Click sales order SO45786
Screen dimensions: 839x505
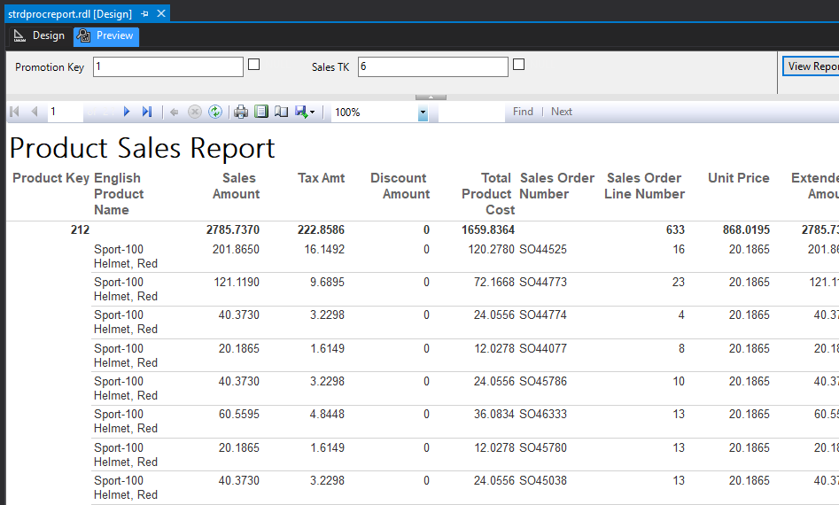pyautogui.click(x=543, y=382)
